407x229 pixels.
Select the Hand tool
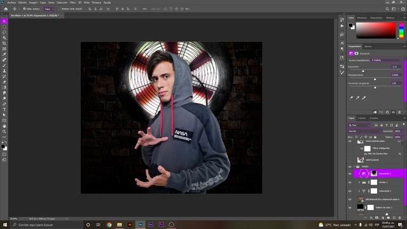coord(4,126)
